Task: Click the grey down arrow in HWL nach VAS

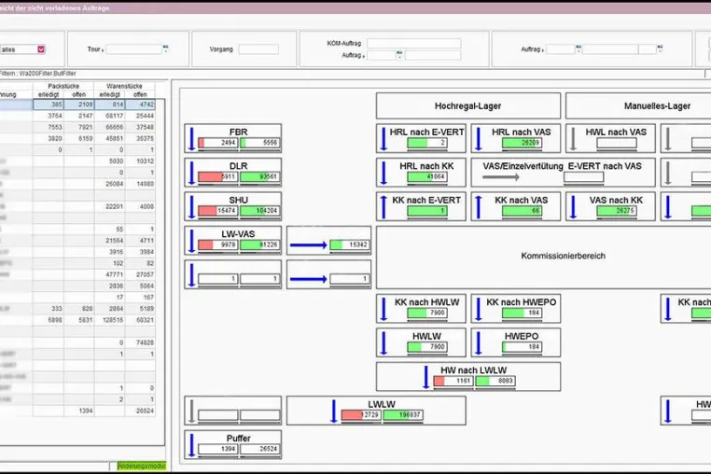Action: [573, 139]
